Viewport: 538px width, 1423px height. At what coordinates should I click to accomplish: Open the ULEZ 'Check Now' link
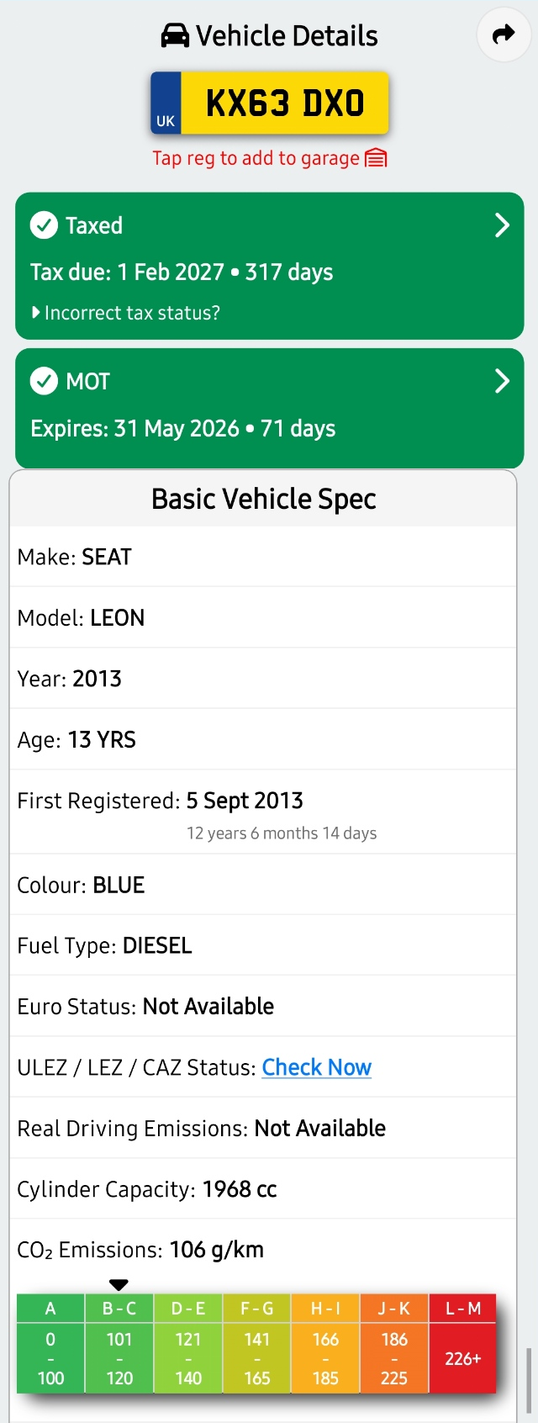(x=316, y=1067)
